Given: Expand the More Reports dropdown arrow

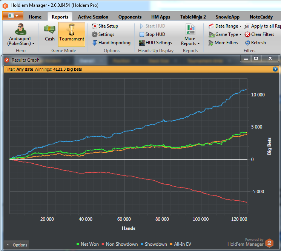Looking at the screenshot, I should [x=198, y=43].
